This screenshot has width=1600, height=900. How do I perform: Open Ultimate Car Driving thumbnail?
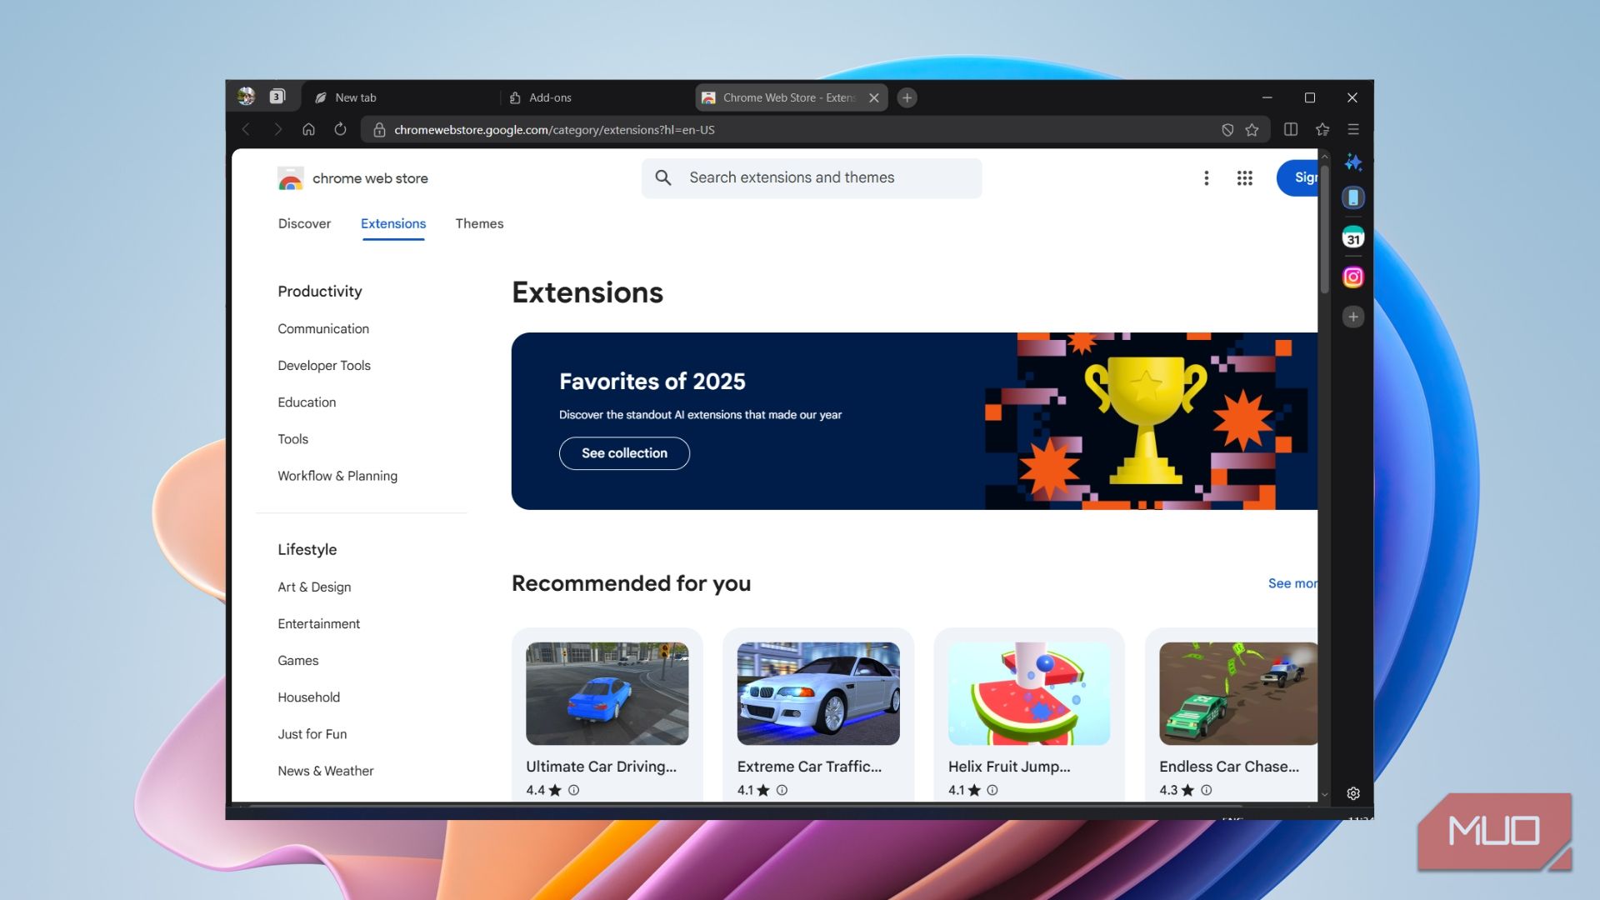tap(607, 693)
